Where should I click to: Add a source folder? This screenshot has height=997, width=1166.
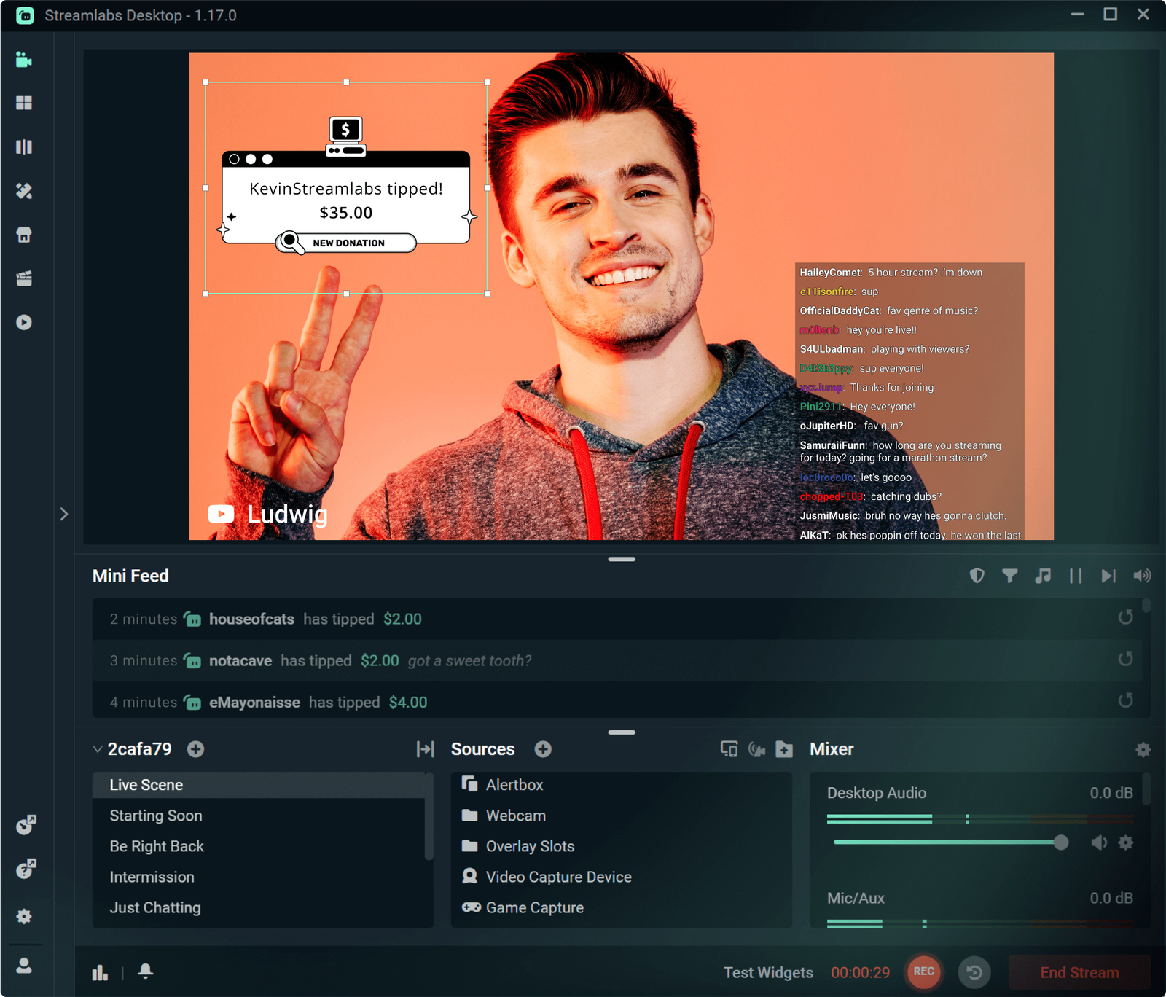784,749
